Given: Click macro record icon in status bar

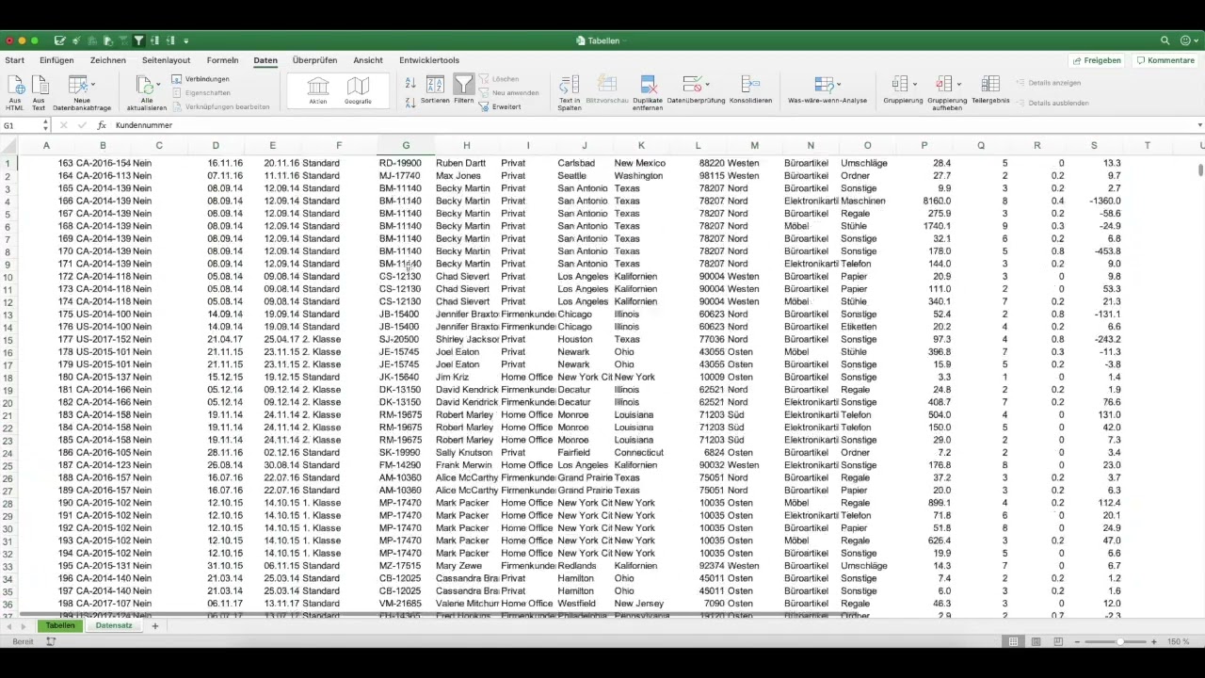Looking at the screenshot, I should tap(51, 641).
